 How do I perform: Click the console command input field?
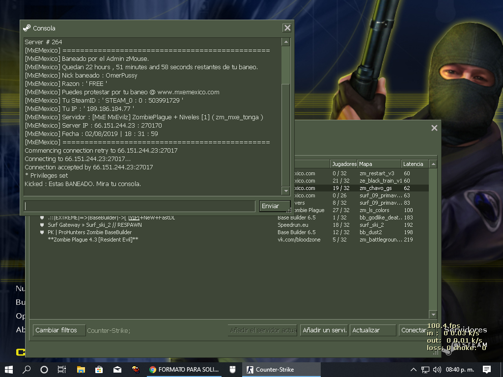(140, 206)
